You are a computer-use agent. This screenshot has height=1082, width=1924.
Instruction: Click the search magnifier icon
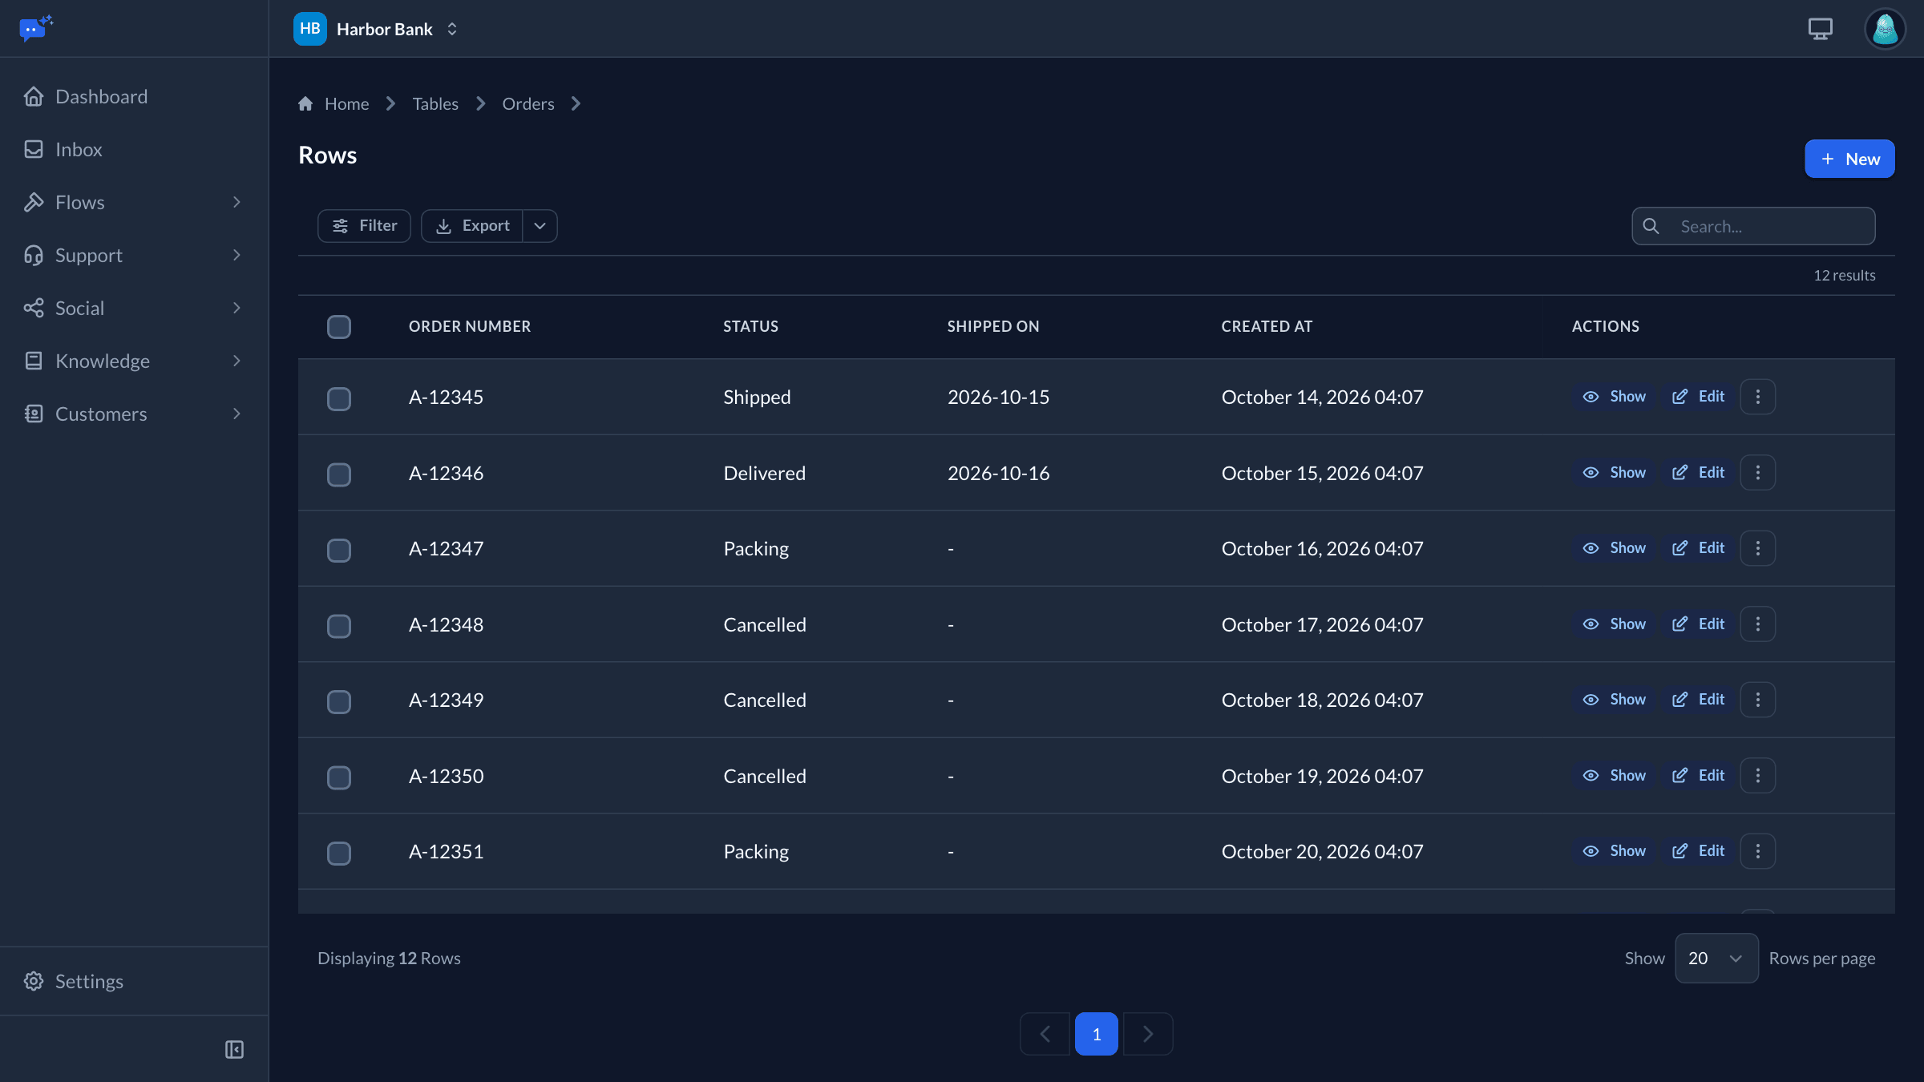tap(1651, 226)
